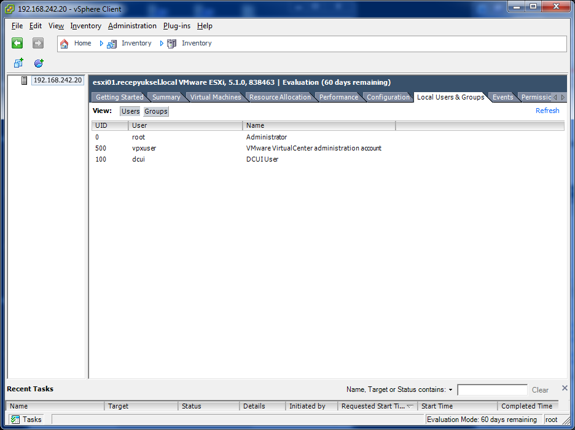Open the Plug-ins menu

coord(177,26)
